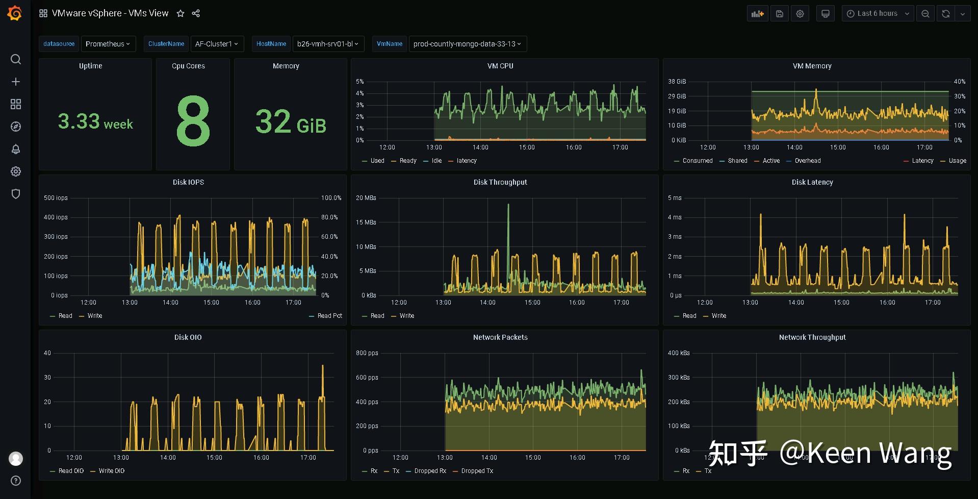
Task: Click the Share dashboard button
Action: tap(196, 13)
